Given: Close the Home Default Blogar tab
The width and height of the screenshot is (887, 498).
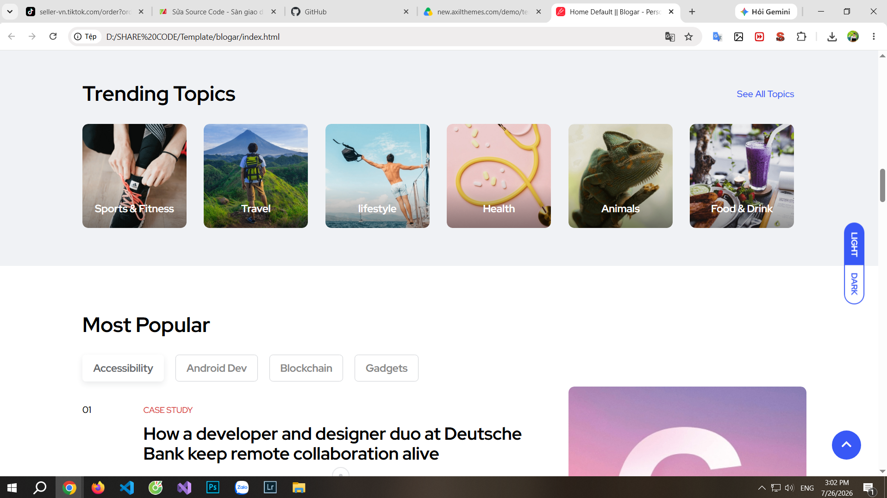Looking at the screenshot, I should (x=671, y=12).
